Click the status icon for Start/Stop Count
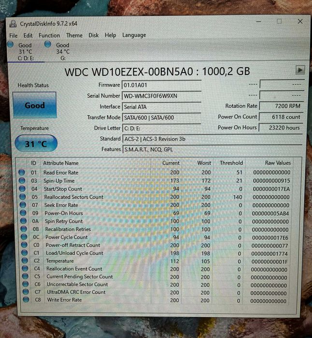Viewport: 312px width, 338px height. (22, 189)
